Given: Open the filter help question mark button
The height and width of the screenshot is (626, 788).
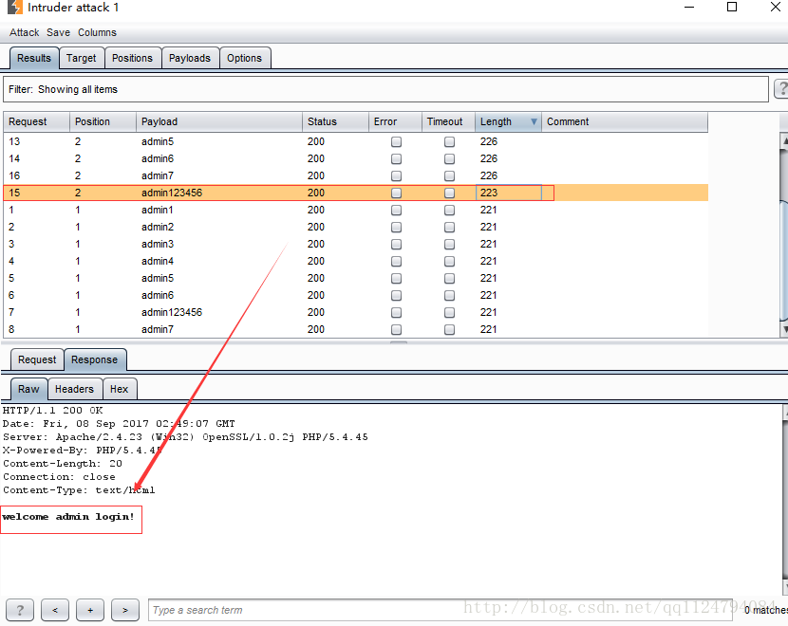Looking at the screenshot, I should tap(782, 89).
